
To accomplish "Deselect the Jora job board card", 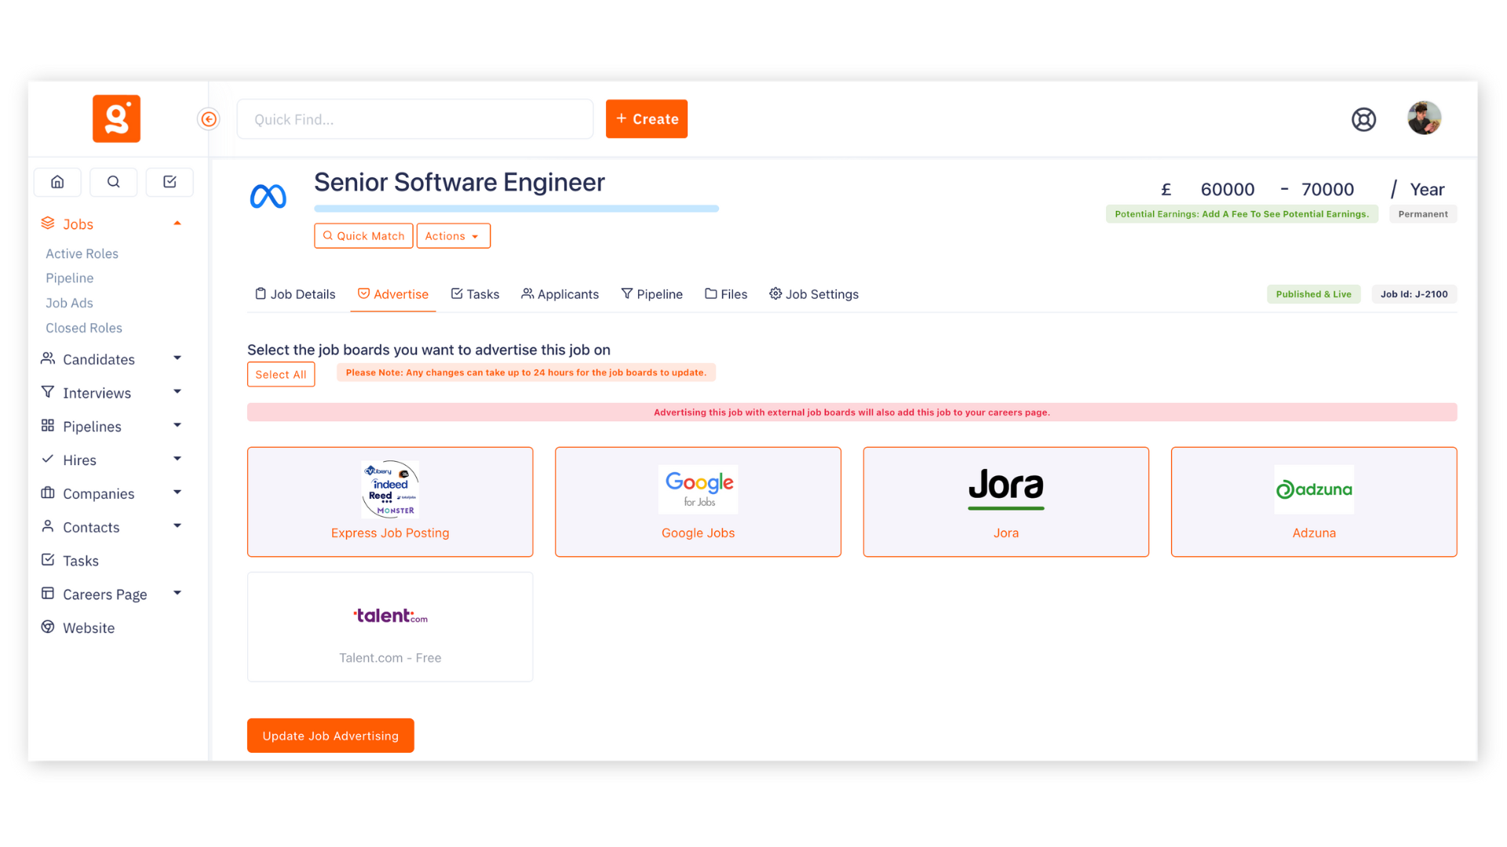I will click(1006, 502).
